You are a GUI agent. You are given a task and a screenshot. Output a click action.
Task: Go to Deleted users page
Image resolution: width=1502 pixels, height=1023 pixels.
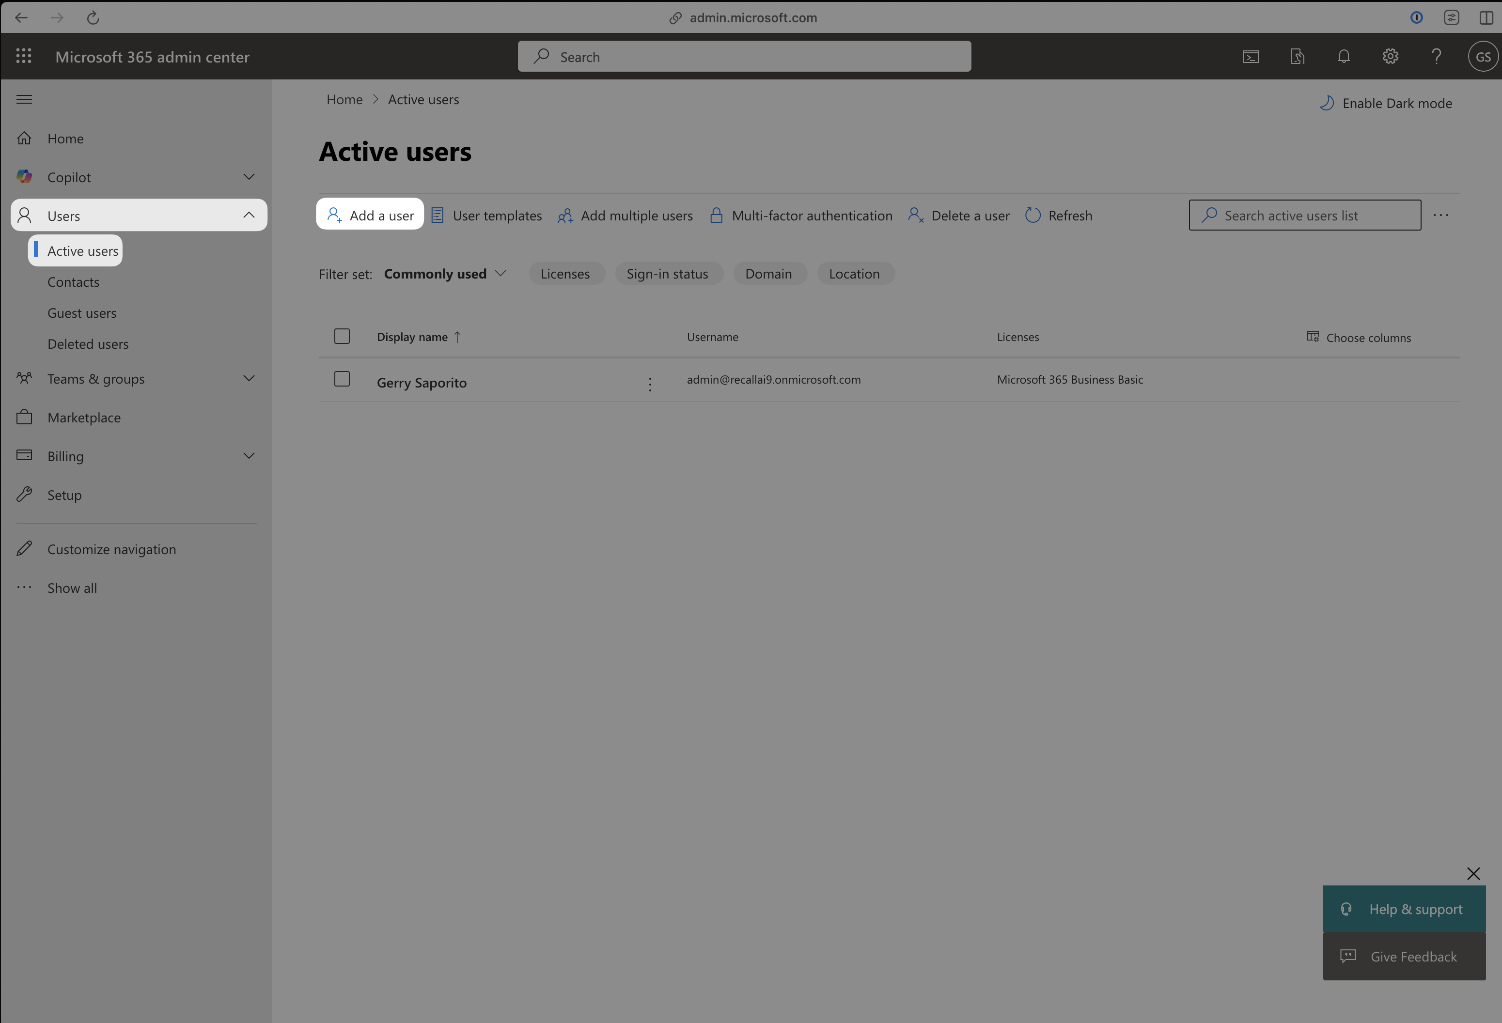click(x=88, y=344)
